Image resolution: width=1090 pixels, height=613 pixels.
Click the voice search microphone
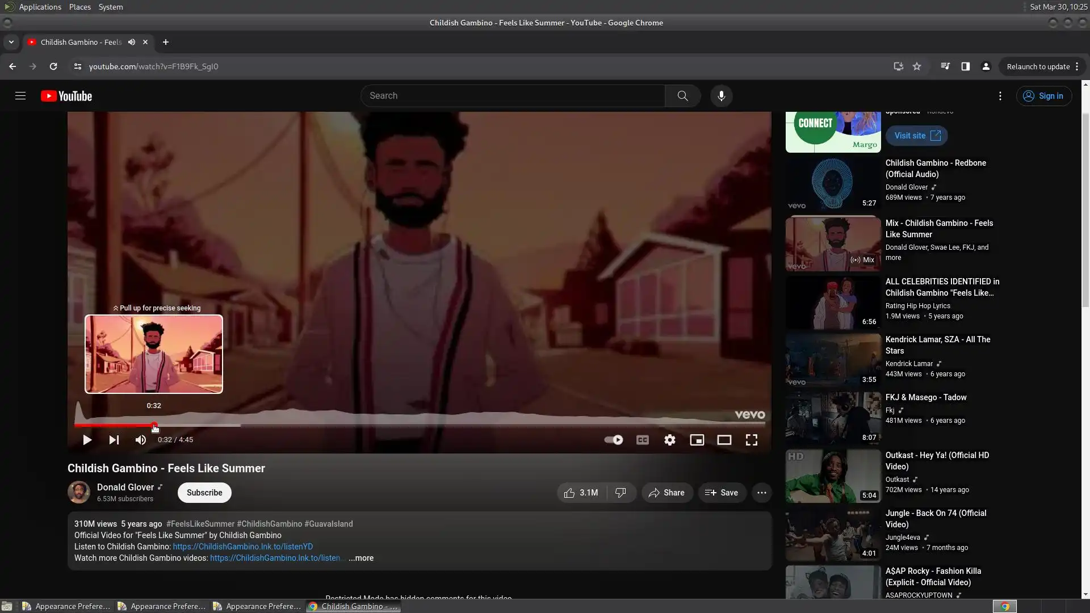pyautogui.click(x=721, y=96)
